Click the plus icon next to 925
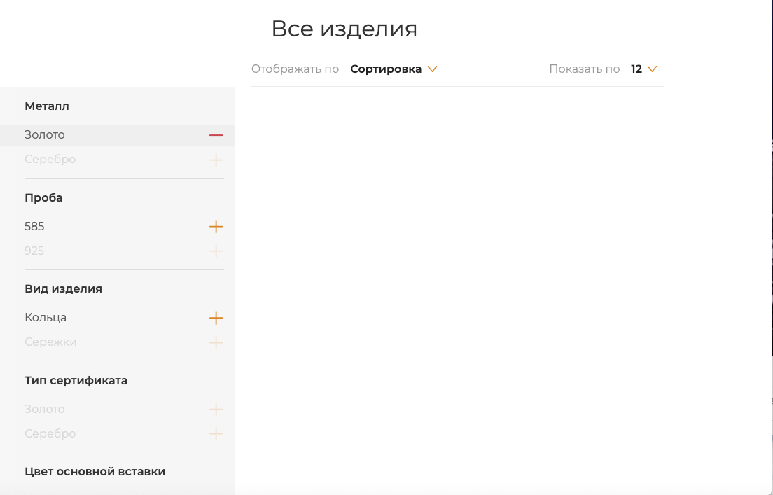Image resolution: width=773 pixels, height=495 pixels. (x=216, y=251)
